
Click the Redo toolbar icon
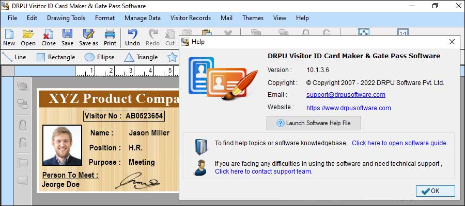153,37
